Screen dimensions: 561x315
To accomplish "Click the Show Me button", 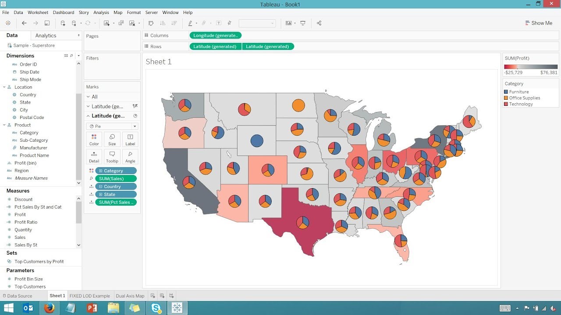I will point(538,23).
